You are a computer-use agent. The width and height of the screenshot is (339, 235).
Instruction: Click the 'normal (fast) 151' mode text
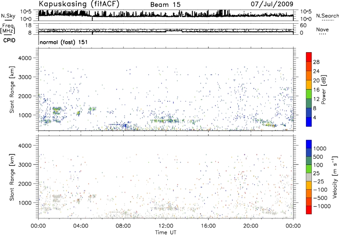coord(64,42)
